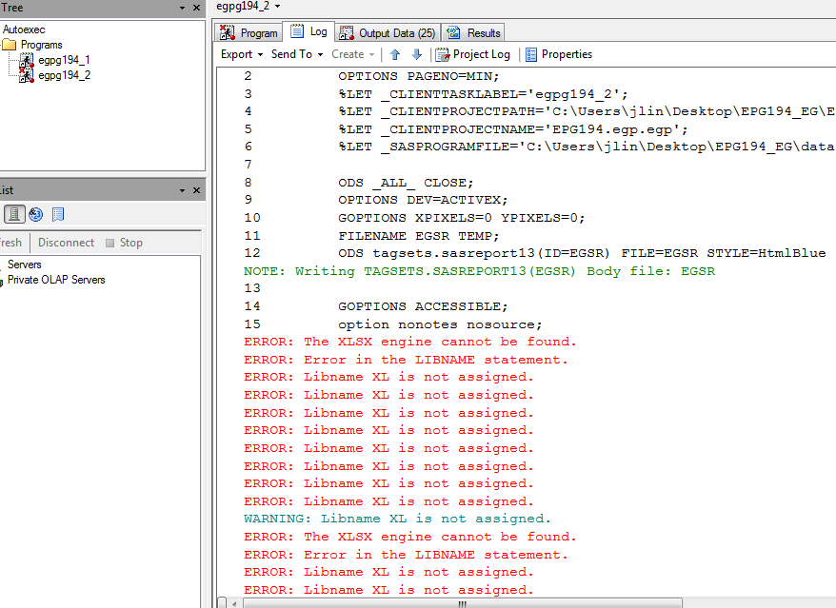The image size is (836, 608).
Task: Select the Programs folder
Action: (x=41, y=45)
